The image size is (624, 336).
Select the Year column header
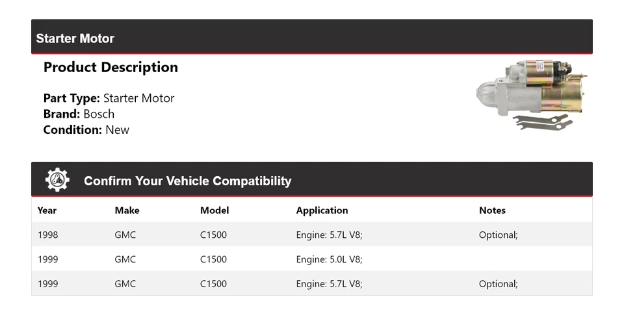tap(47, 211)
